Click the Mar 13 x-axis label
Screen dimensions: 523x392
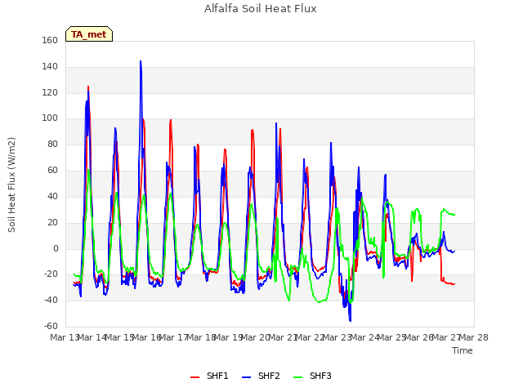coord(64,337)
